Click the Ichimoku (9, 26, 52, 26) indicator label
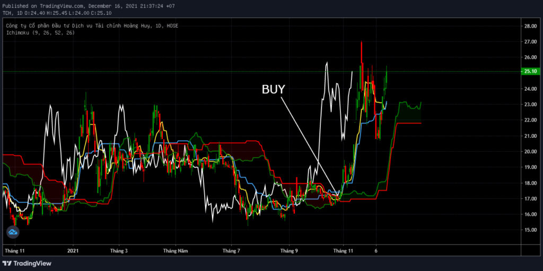The width and height of the screenshot is (543, 271). click(x=40, y=32)
